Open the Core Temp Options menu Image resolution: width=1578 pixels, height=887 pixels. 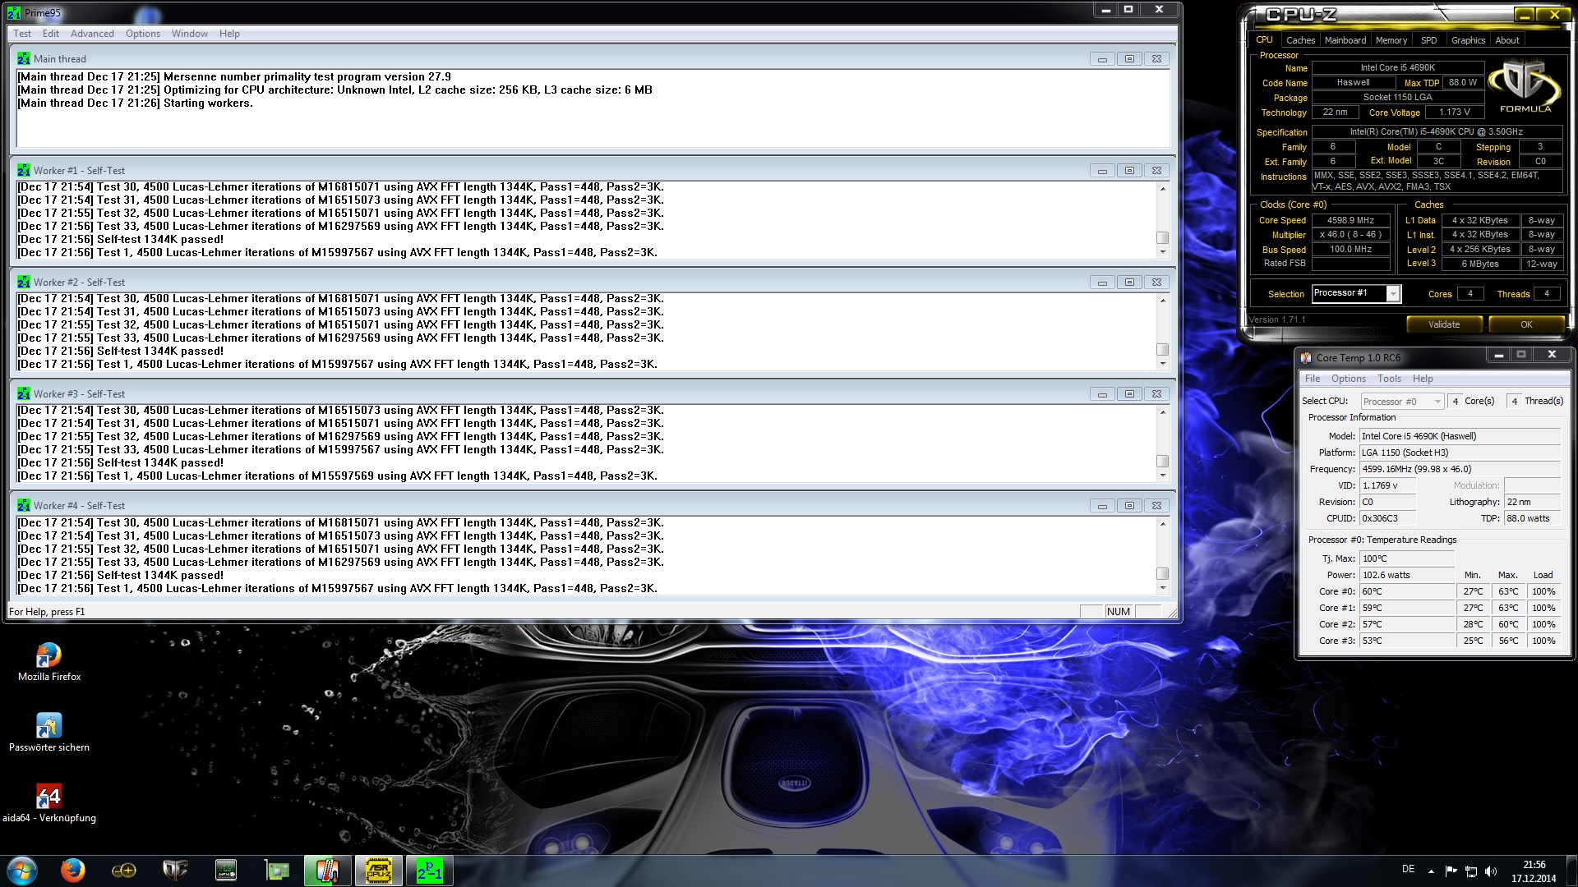(1349, 379)
